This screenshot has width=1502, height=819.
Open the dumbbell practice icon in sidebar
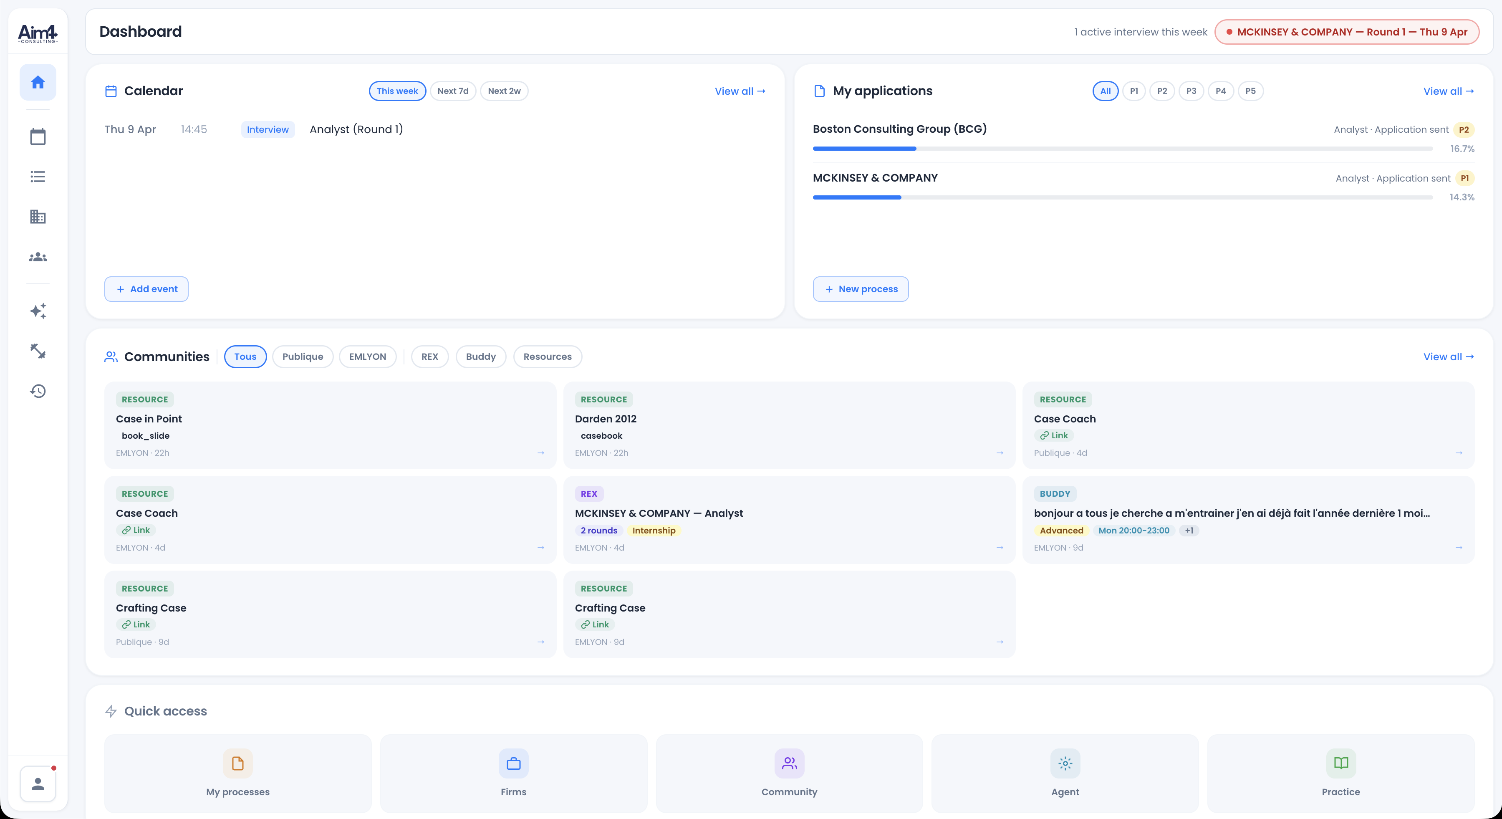[38, 351]
